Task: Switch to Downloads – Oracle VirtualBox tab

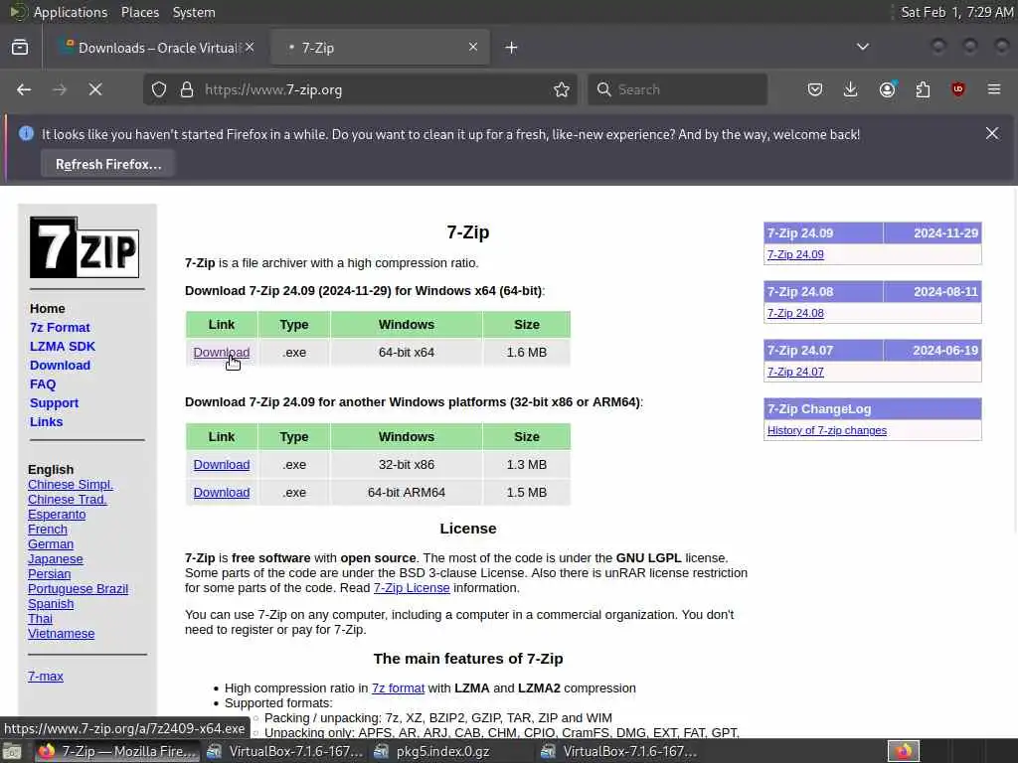Action: (157, 48)
